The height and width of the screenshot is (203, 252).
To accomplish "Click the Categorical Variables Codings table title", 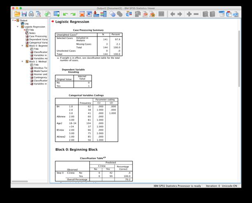I will (x=86, y=95).
